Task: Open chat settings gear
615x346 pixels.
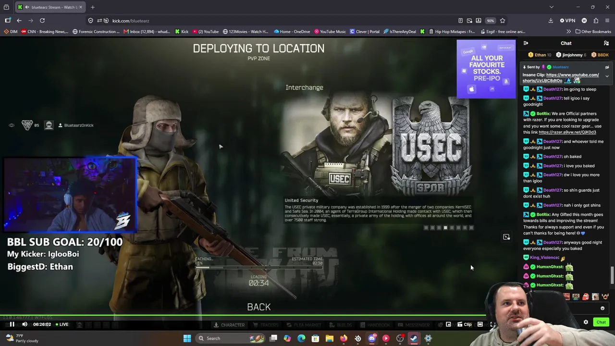Action: coord(586,322)
